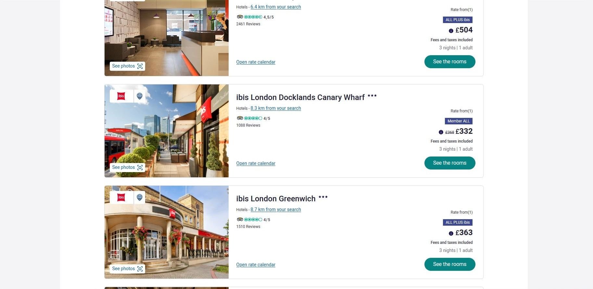See photos of ibis London Greenwich
Image resolution: width=593 pixels, height=289 pixels.
(x=127, y=269)
